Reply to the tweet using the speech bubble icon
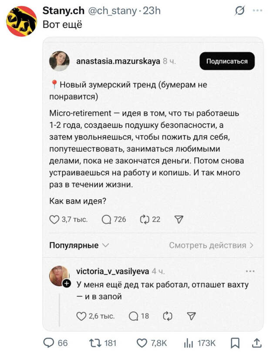 click(x=48, y=343)
